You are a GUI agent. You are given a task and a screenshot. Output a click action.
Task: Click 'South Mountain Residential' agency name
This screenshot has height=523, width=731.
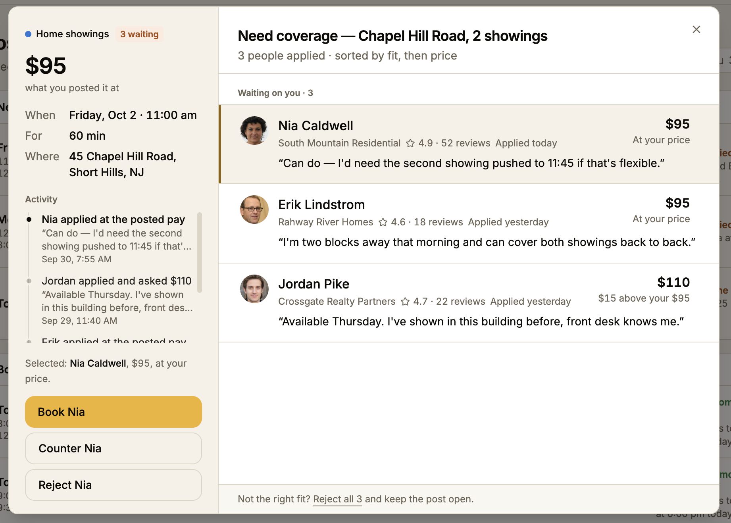(339, 143)
